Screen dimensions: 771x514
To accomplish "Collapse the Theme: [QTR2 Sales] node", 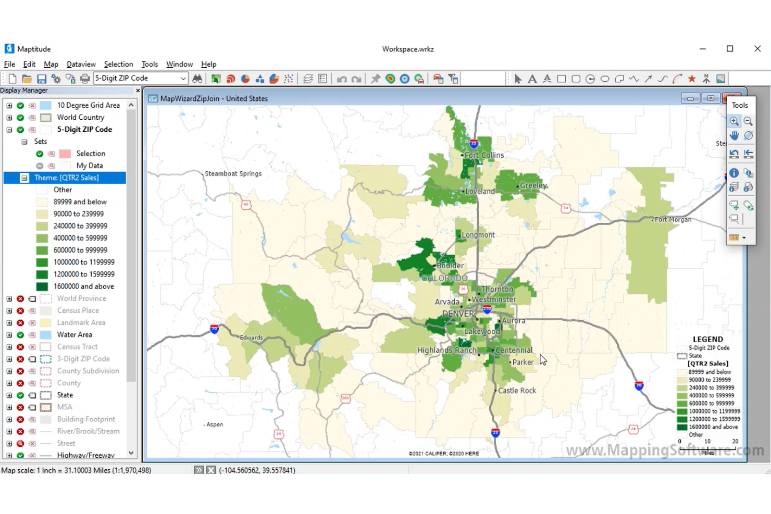I will click(24, 178).
